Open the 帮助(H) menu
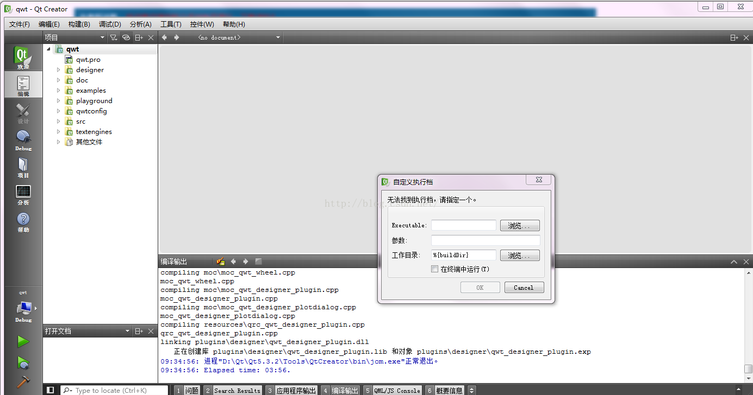Screen dimensions: 753x395 (x=234, y=24)
